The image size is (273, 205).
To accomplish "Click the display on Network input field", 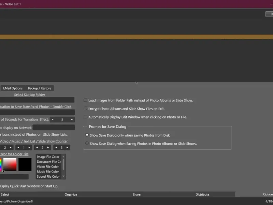I will coord(54,127).
